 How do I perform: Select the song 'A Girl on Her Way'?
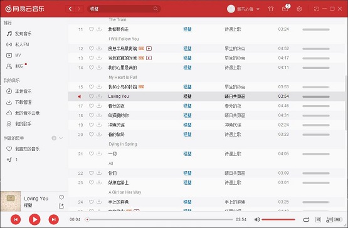tap(125, 192)
